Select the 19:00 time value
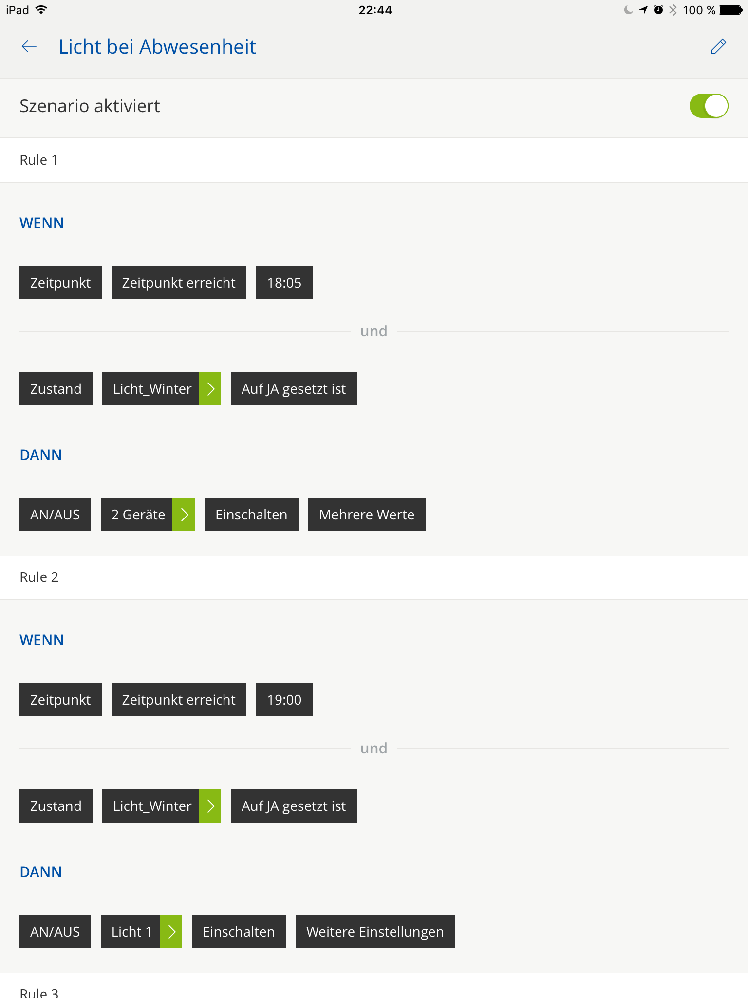The height and width of the screenshot is (998, 748). pos(284,700)
